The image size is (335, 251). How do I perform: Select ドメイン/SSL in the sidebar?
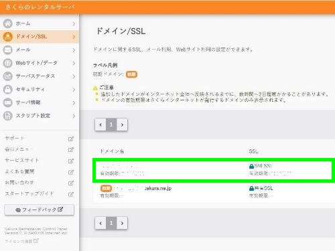click(x=40, y=37)
